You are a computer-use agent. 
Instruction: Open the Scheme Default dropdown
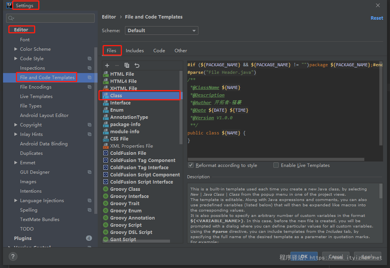pyautogui.click(x=161, y=31)
